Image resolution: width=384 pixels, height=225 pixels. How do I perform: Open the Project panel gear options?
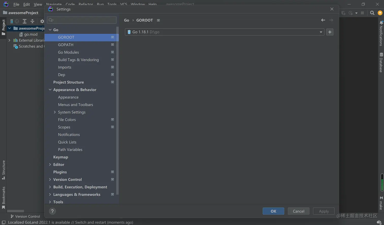coord(42,21)
